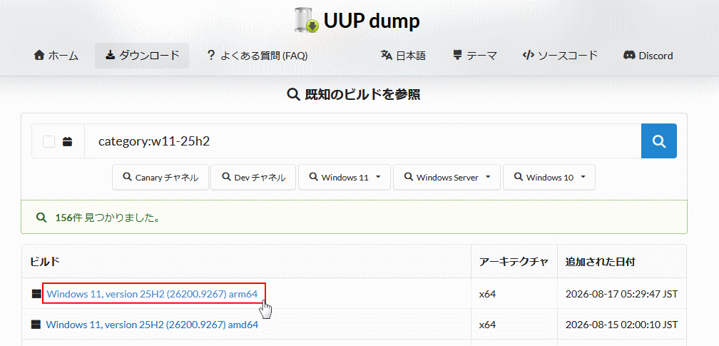This screenshot has height=346, width=719.
Task: Open Windows 11 25H2 (26200.9267) amd64 build
Action: tap(152, 325)
